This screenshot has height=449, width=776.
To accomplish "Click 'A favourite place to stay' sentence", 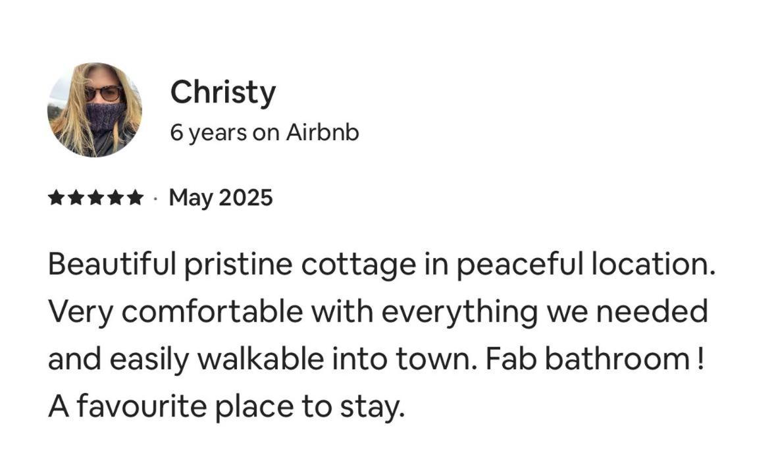I will (224, 407).
